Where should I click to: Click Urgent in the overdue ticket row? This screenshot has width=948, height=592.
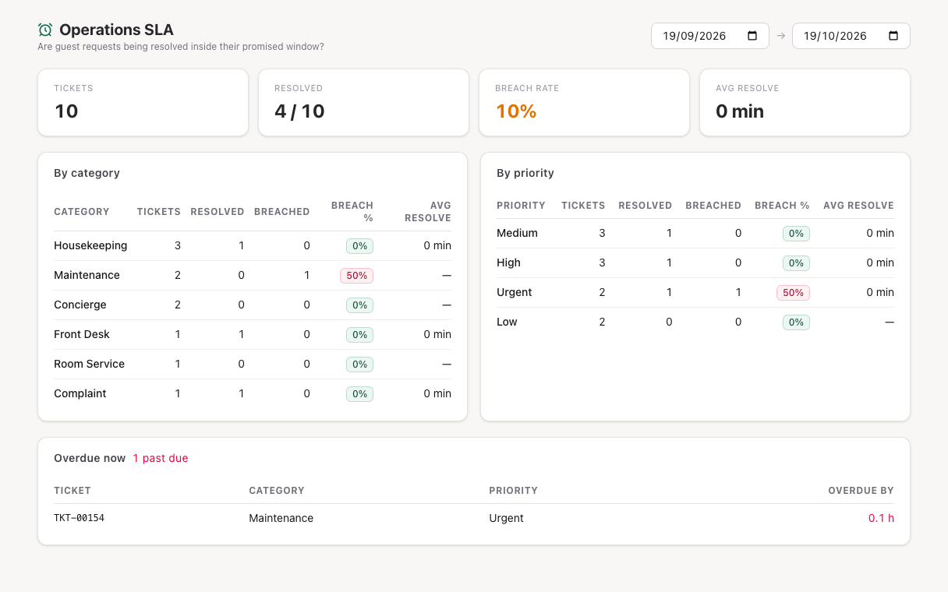506,518
